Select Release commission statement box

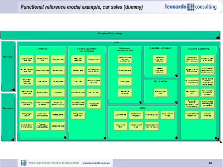tap(160, 70)
